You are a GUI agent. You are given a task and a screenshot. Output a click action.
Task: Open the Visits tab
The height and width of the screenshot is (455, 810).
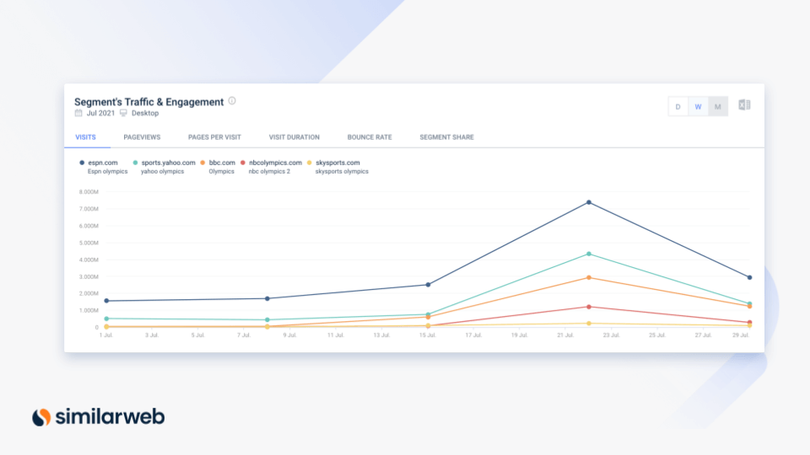point(85,137)
